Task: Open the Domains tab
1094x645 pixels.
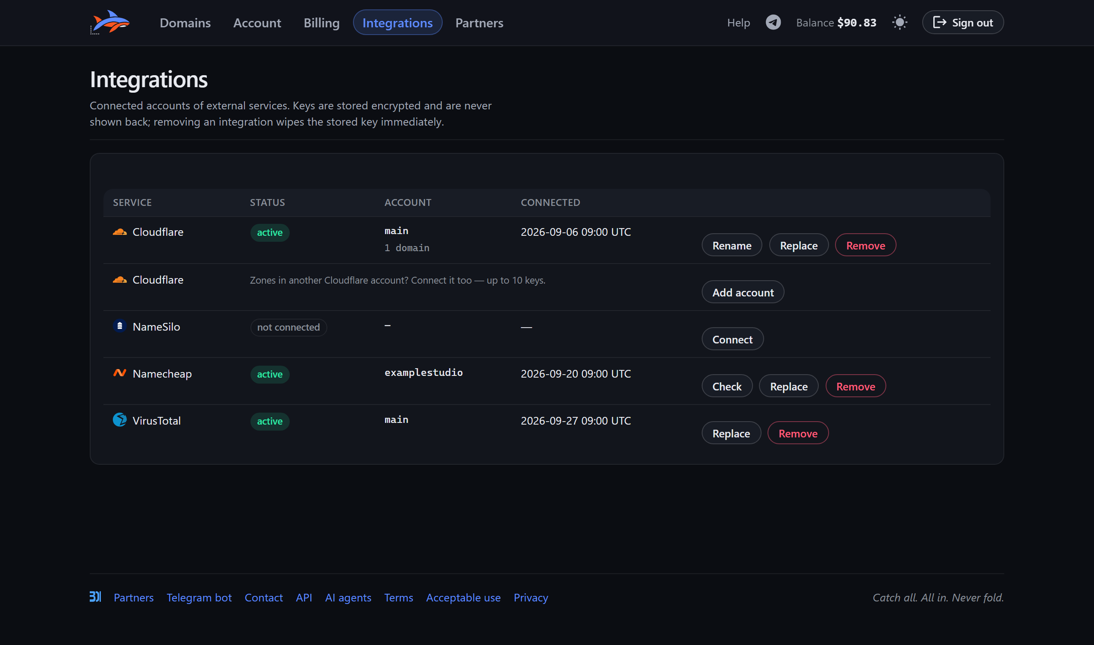Action: (185, 23)
